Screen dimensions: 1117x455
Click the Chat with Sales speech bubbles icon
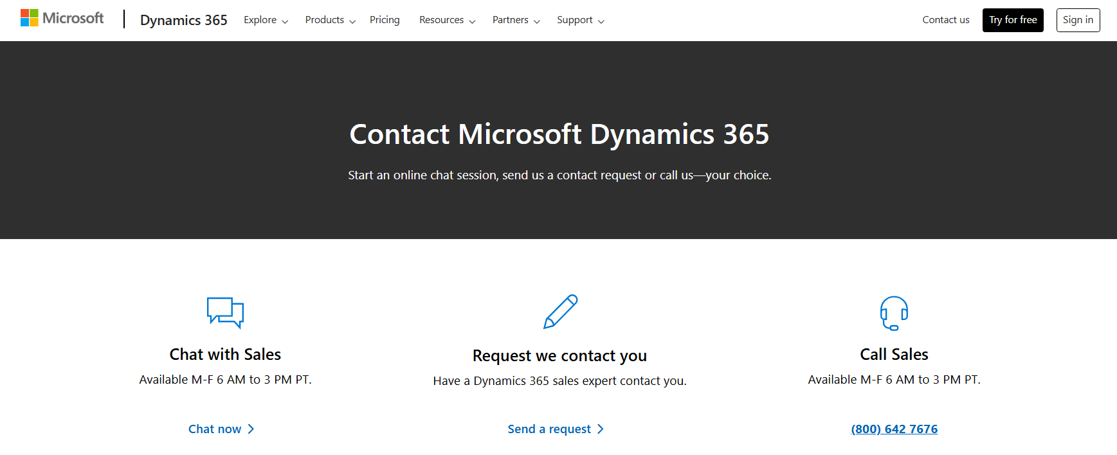coord(225,313)
